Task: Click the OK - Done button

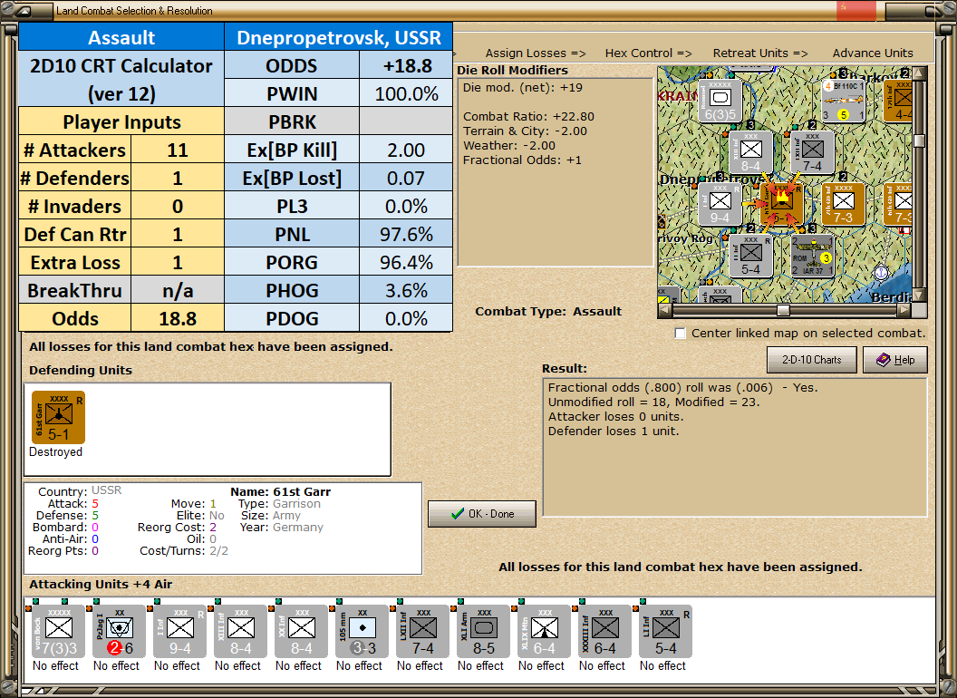Action: pos(482,514)
